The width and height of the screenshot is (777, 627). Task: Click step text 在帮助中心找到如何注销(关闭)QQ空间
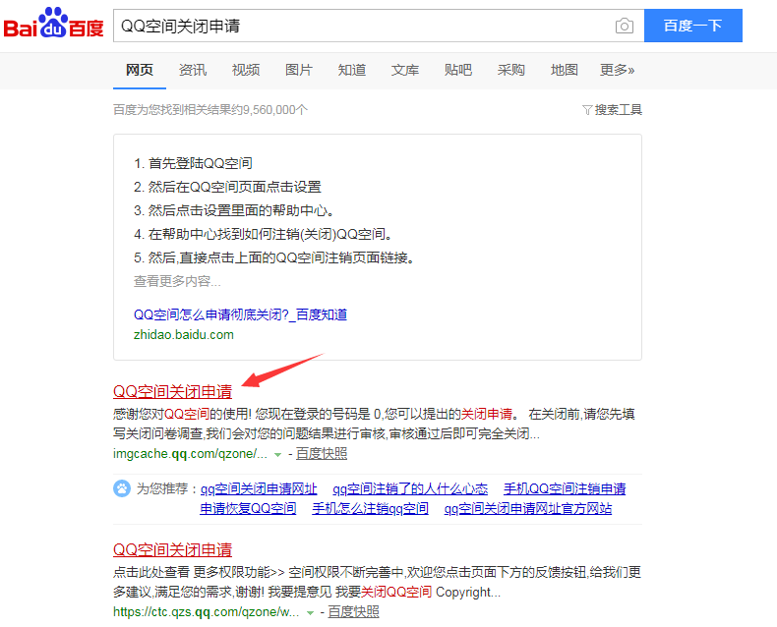tap(270, 234)
